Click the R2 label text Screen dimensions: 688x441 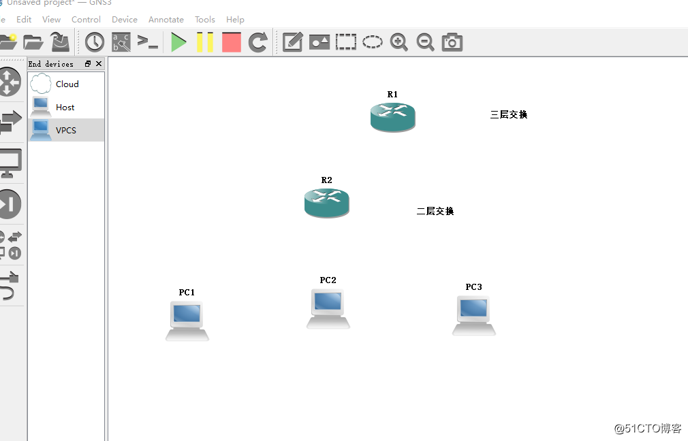pyautogui.click(x=326, y=180)
